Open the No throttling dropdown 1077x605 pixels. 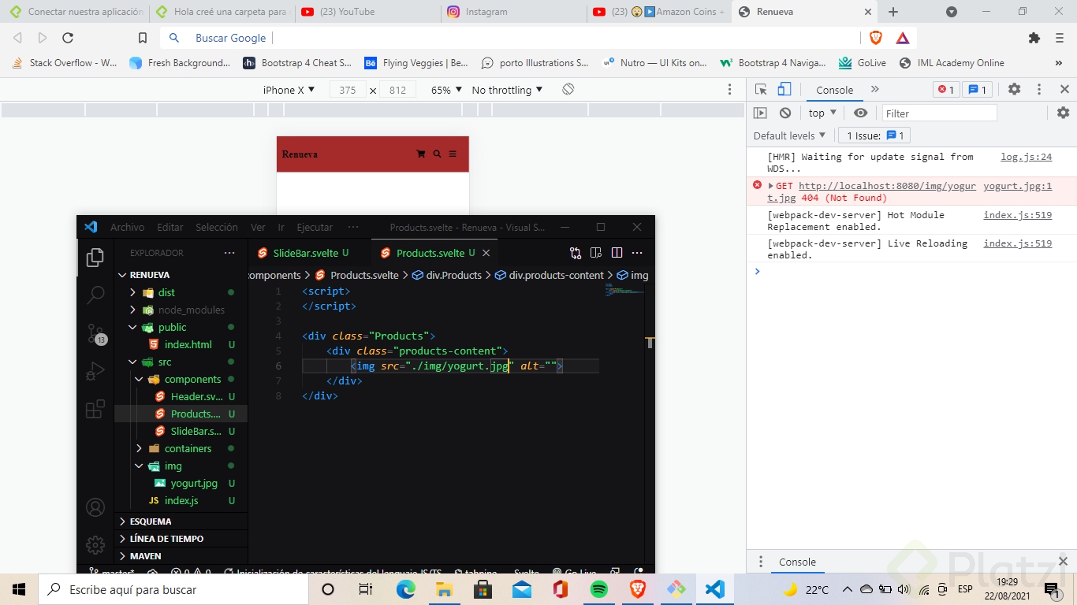(507, 90)
